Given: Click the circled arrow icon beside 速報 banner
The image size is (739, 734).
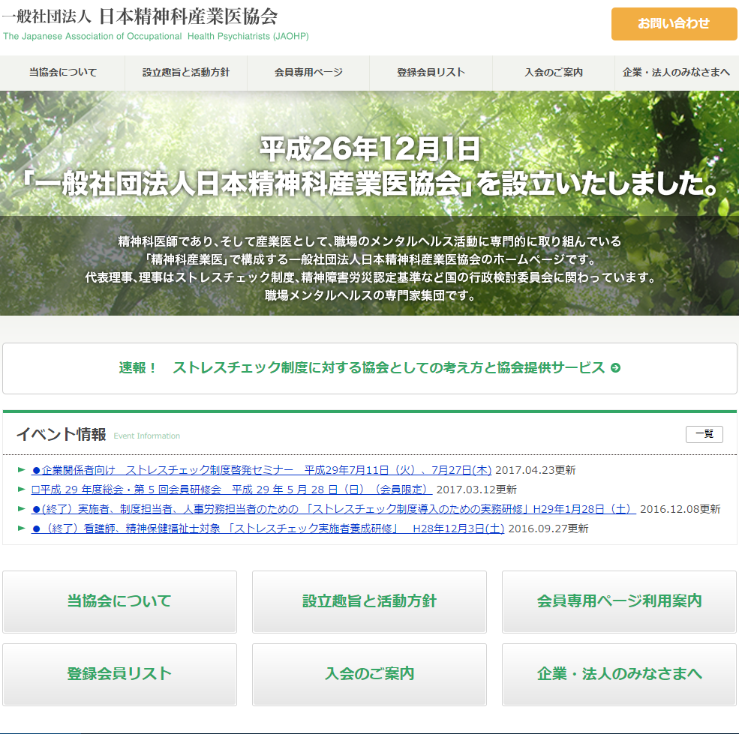Looking at the screenshot, I should [x=616, y=368].
